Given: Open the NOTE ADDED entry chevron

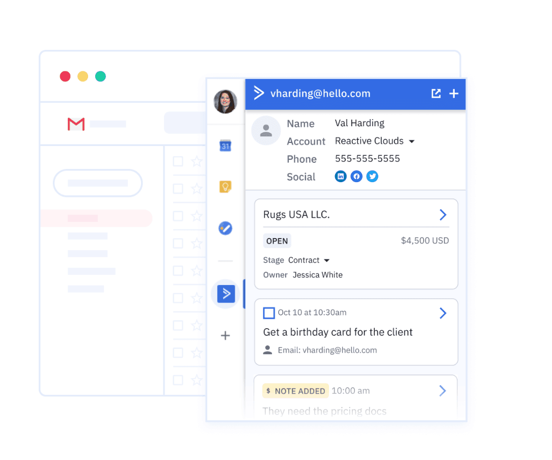Looking at the screenshot, I should click(x=443, y=391).
